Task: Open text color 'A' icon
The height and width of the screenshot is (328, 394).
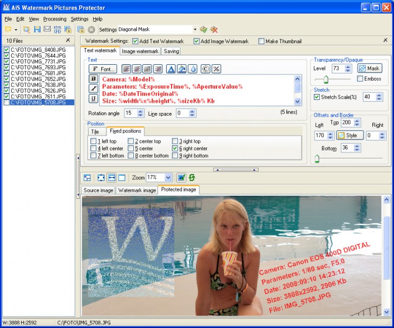Action: [171, 69]
